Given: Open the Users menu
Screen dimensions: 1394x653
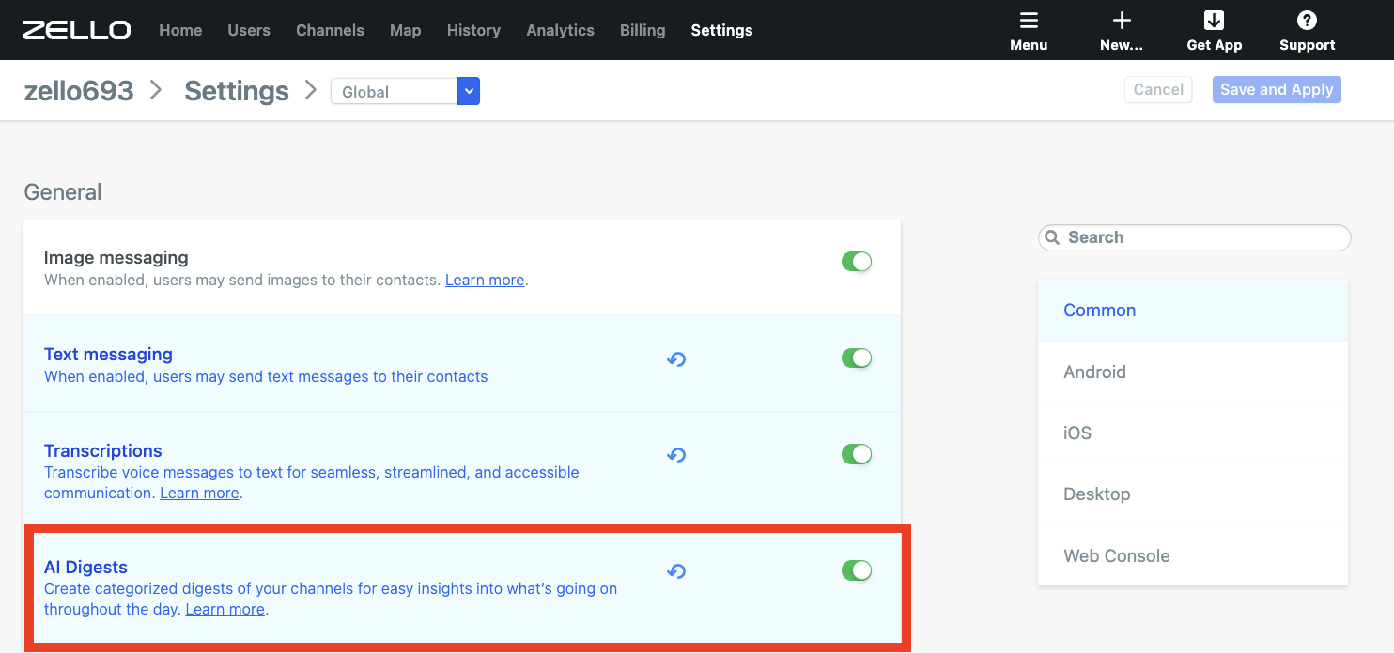Looking at the screenshot, I should pos(249,30).
